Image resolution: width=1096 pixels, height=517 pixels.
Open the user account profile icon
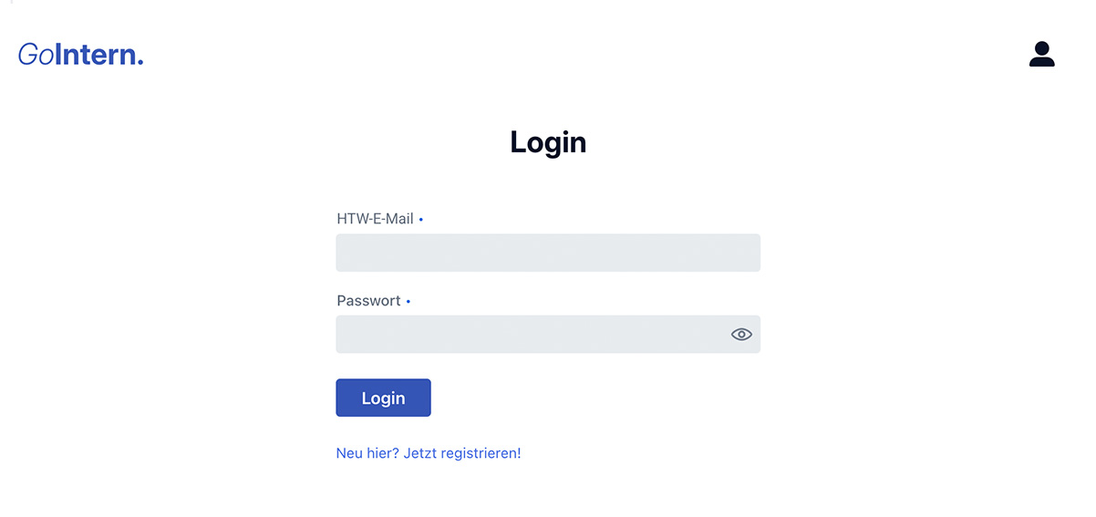coord(1041,55)
